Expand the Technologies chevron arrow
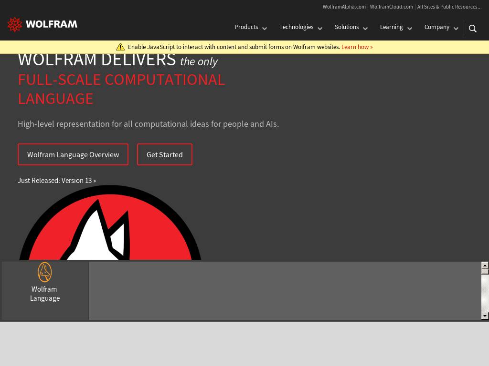The height and width of the screenshot is (366, 489). (x=320, y=29)
